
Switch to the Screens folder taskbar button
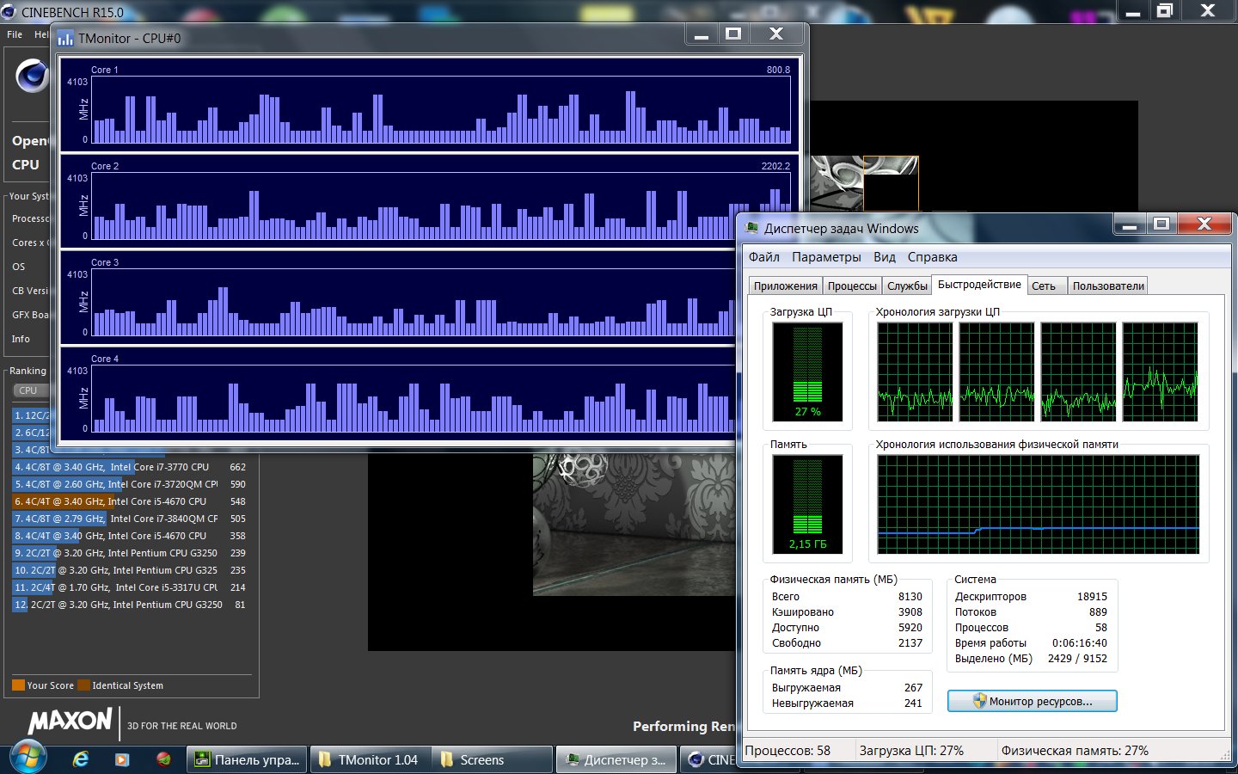point(481,760)
